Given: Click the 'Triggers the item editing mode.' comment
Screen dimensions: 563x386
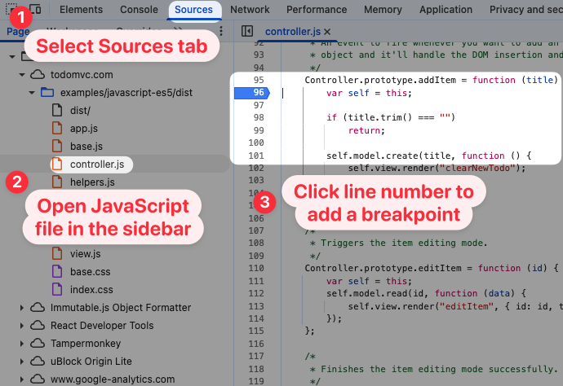Looking at the screenshot, I should pos(404,243).
